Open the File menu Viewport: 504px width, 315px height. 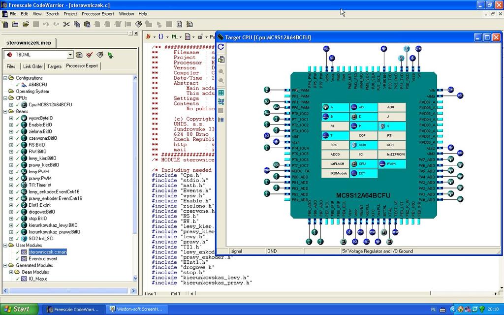[13, 14]
